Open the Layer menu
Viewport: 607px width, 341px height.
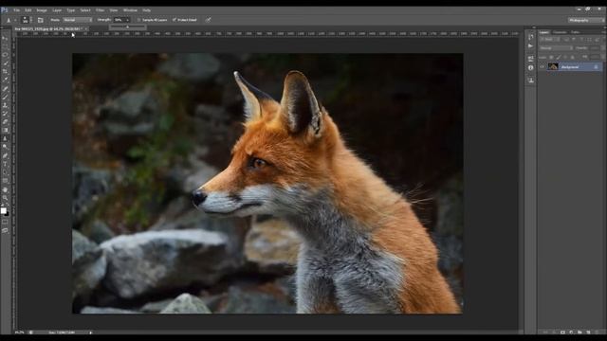(x=57, y=10)
